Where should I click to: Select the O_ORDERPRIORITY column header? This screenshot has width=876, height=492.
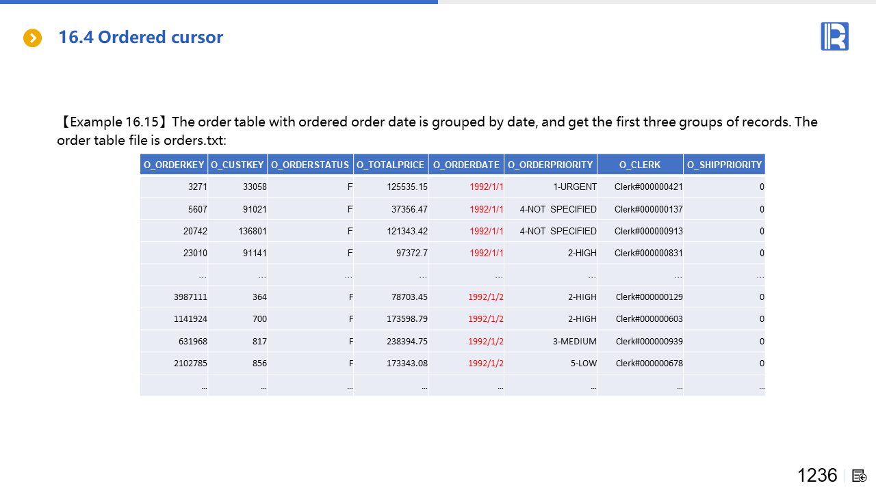[550, 165]
